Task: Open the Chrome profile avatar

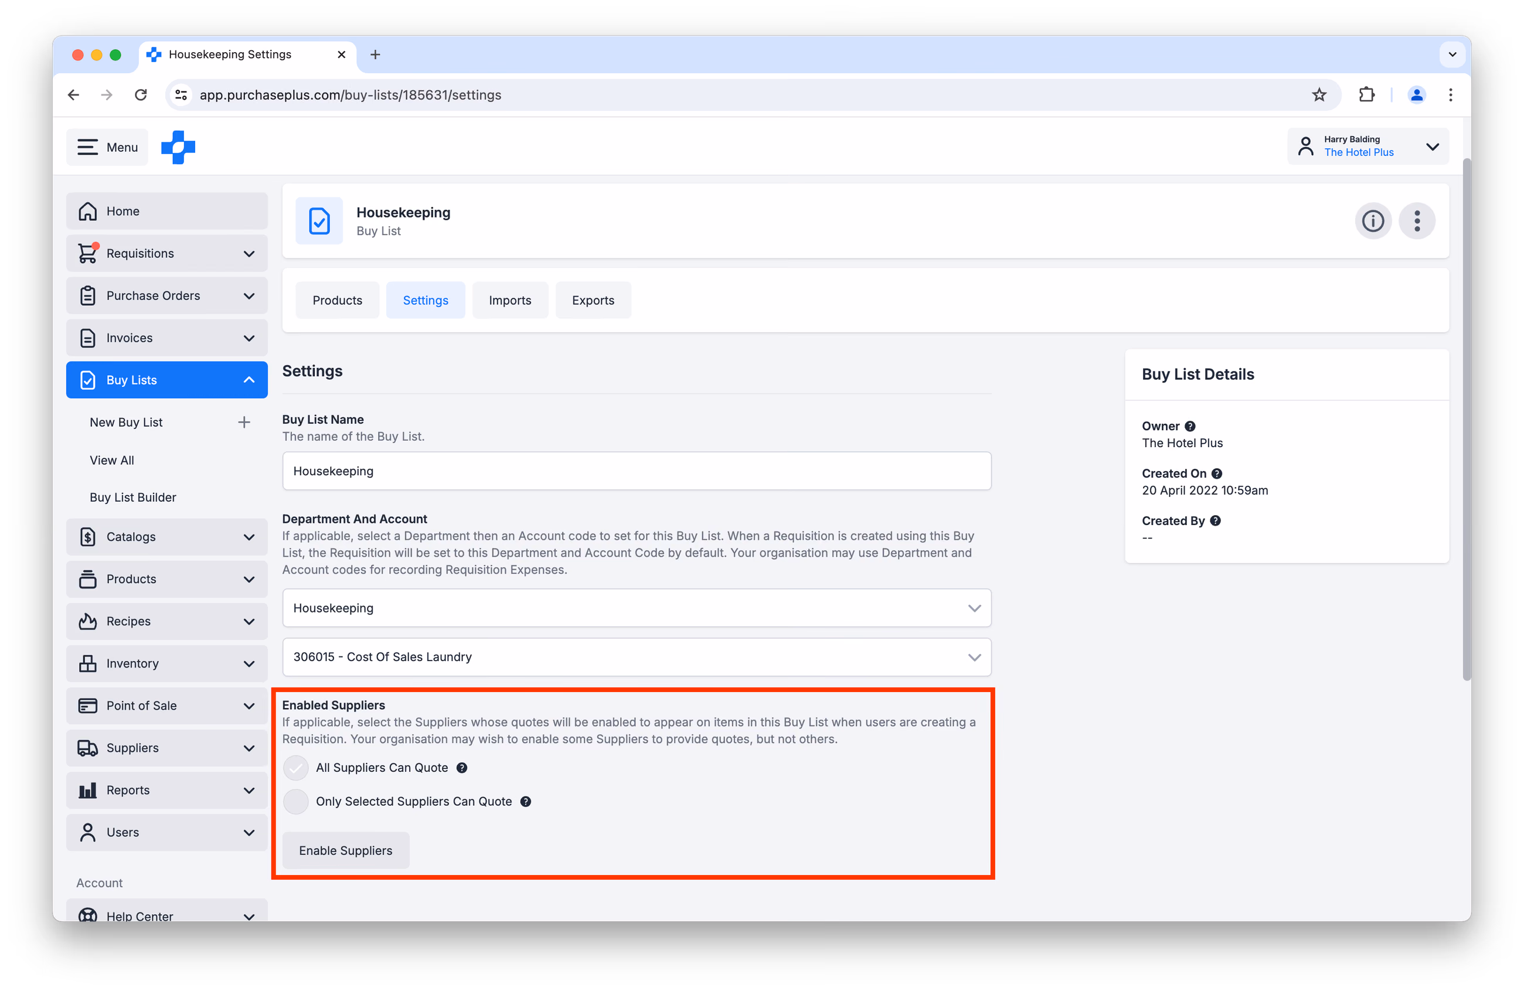Action: 1416,95
